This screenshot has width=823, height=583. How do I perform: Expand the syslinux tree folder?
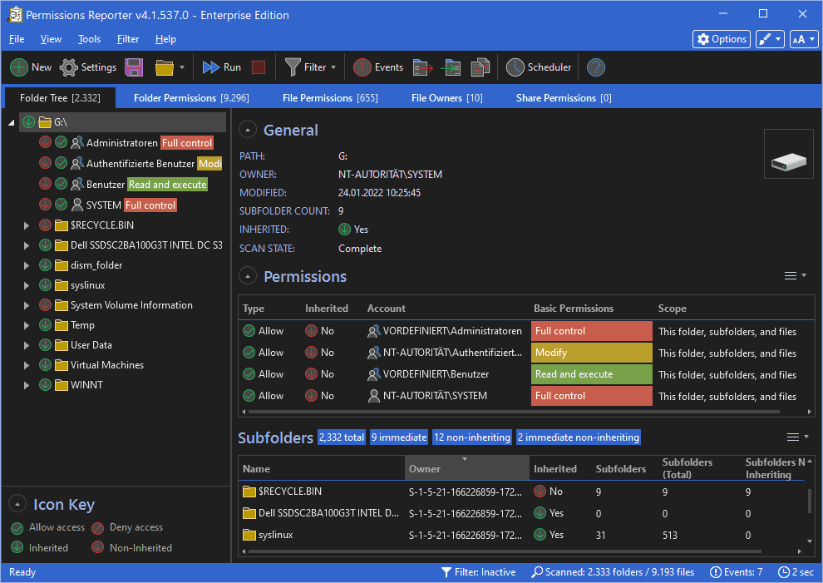pos(27,285)
